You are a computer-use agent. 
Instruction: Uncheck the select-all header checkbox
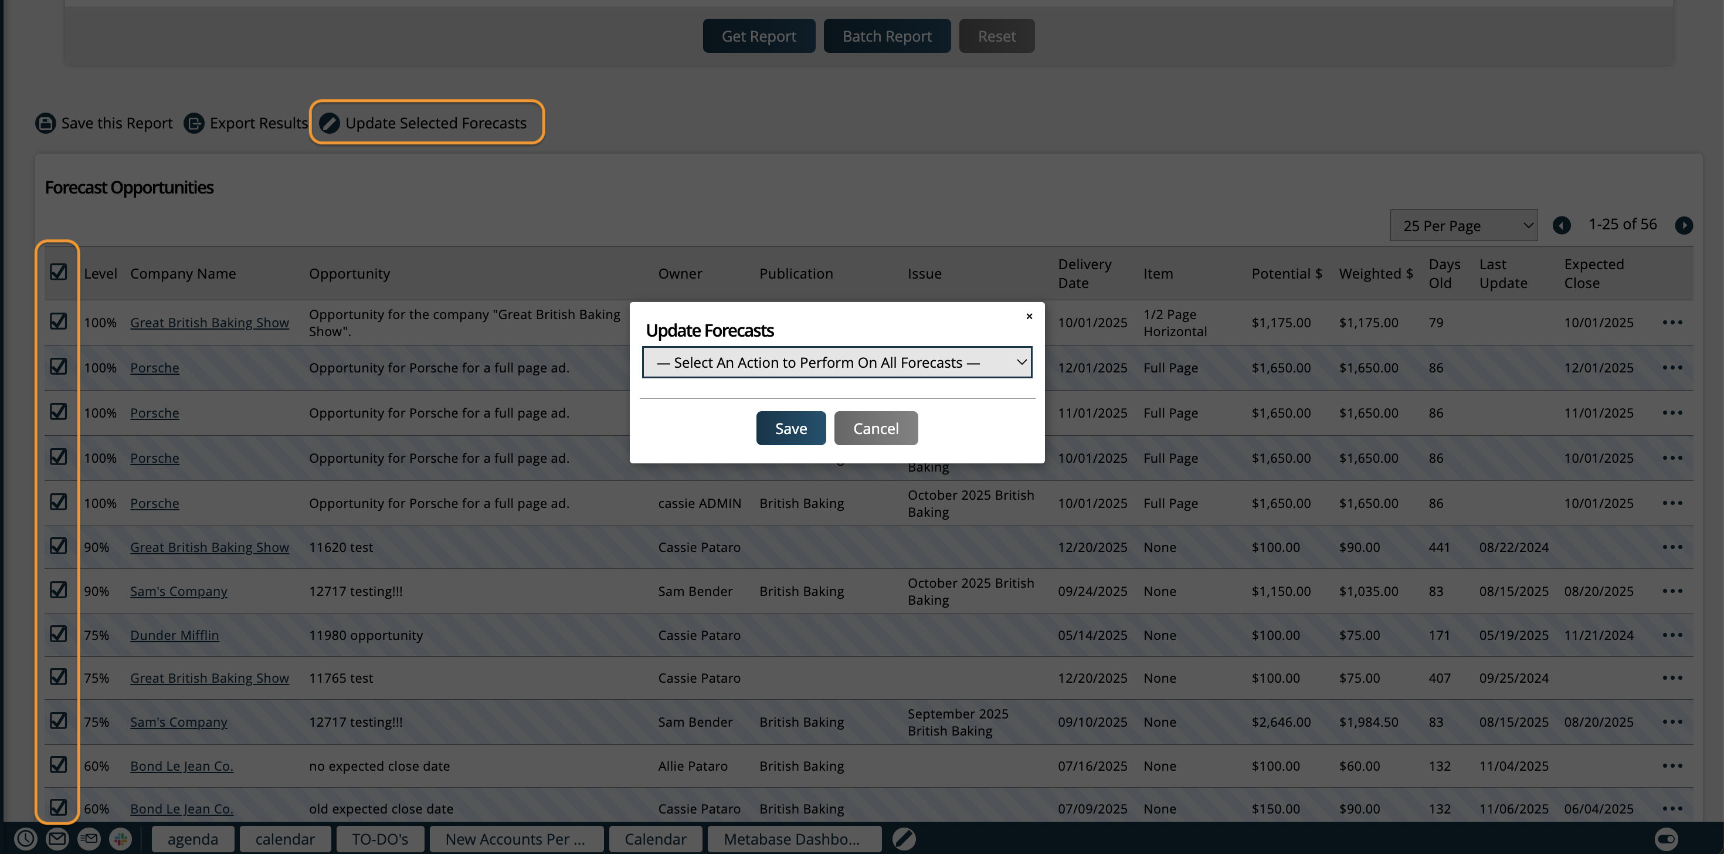[x=58, y=272]
